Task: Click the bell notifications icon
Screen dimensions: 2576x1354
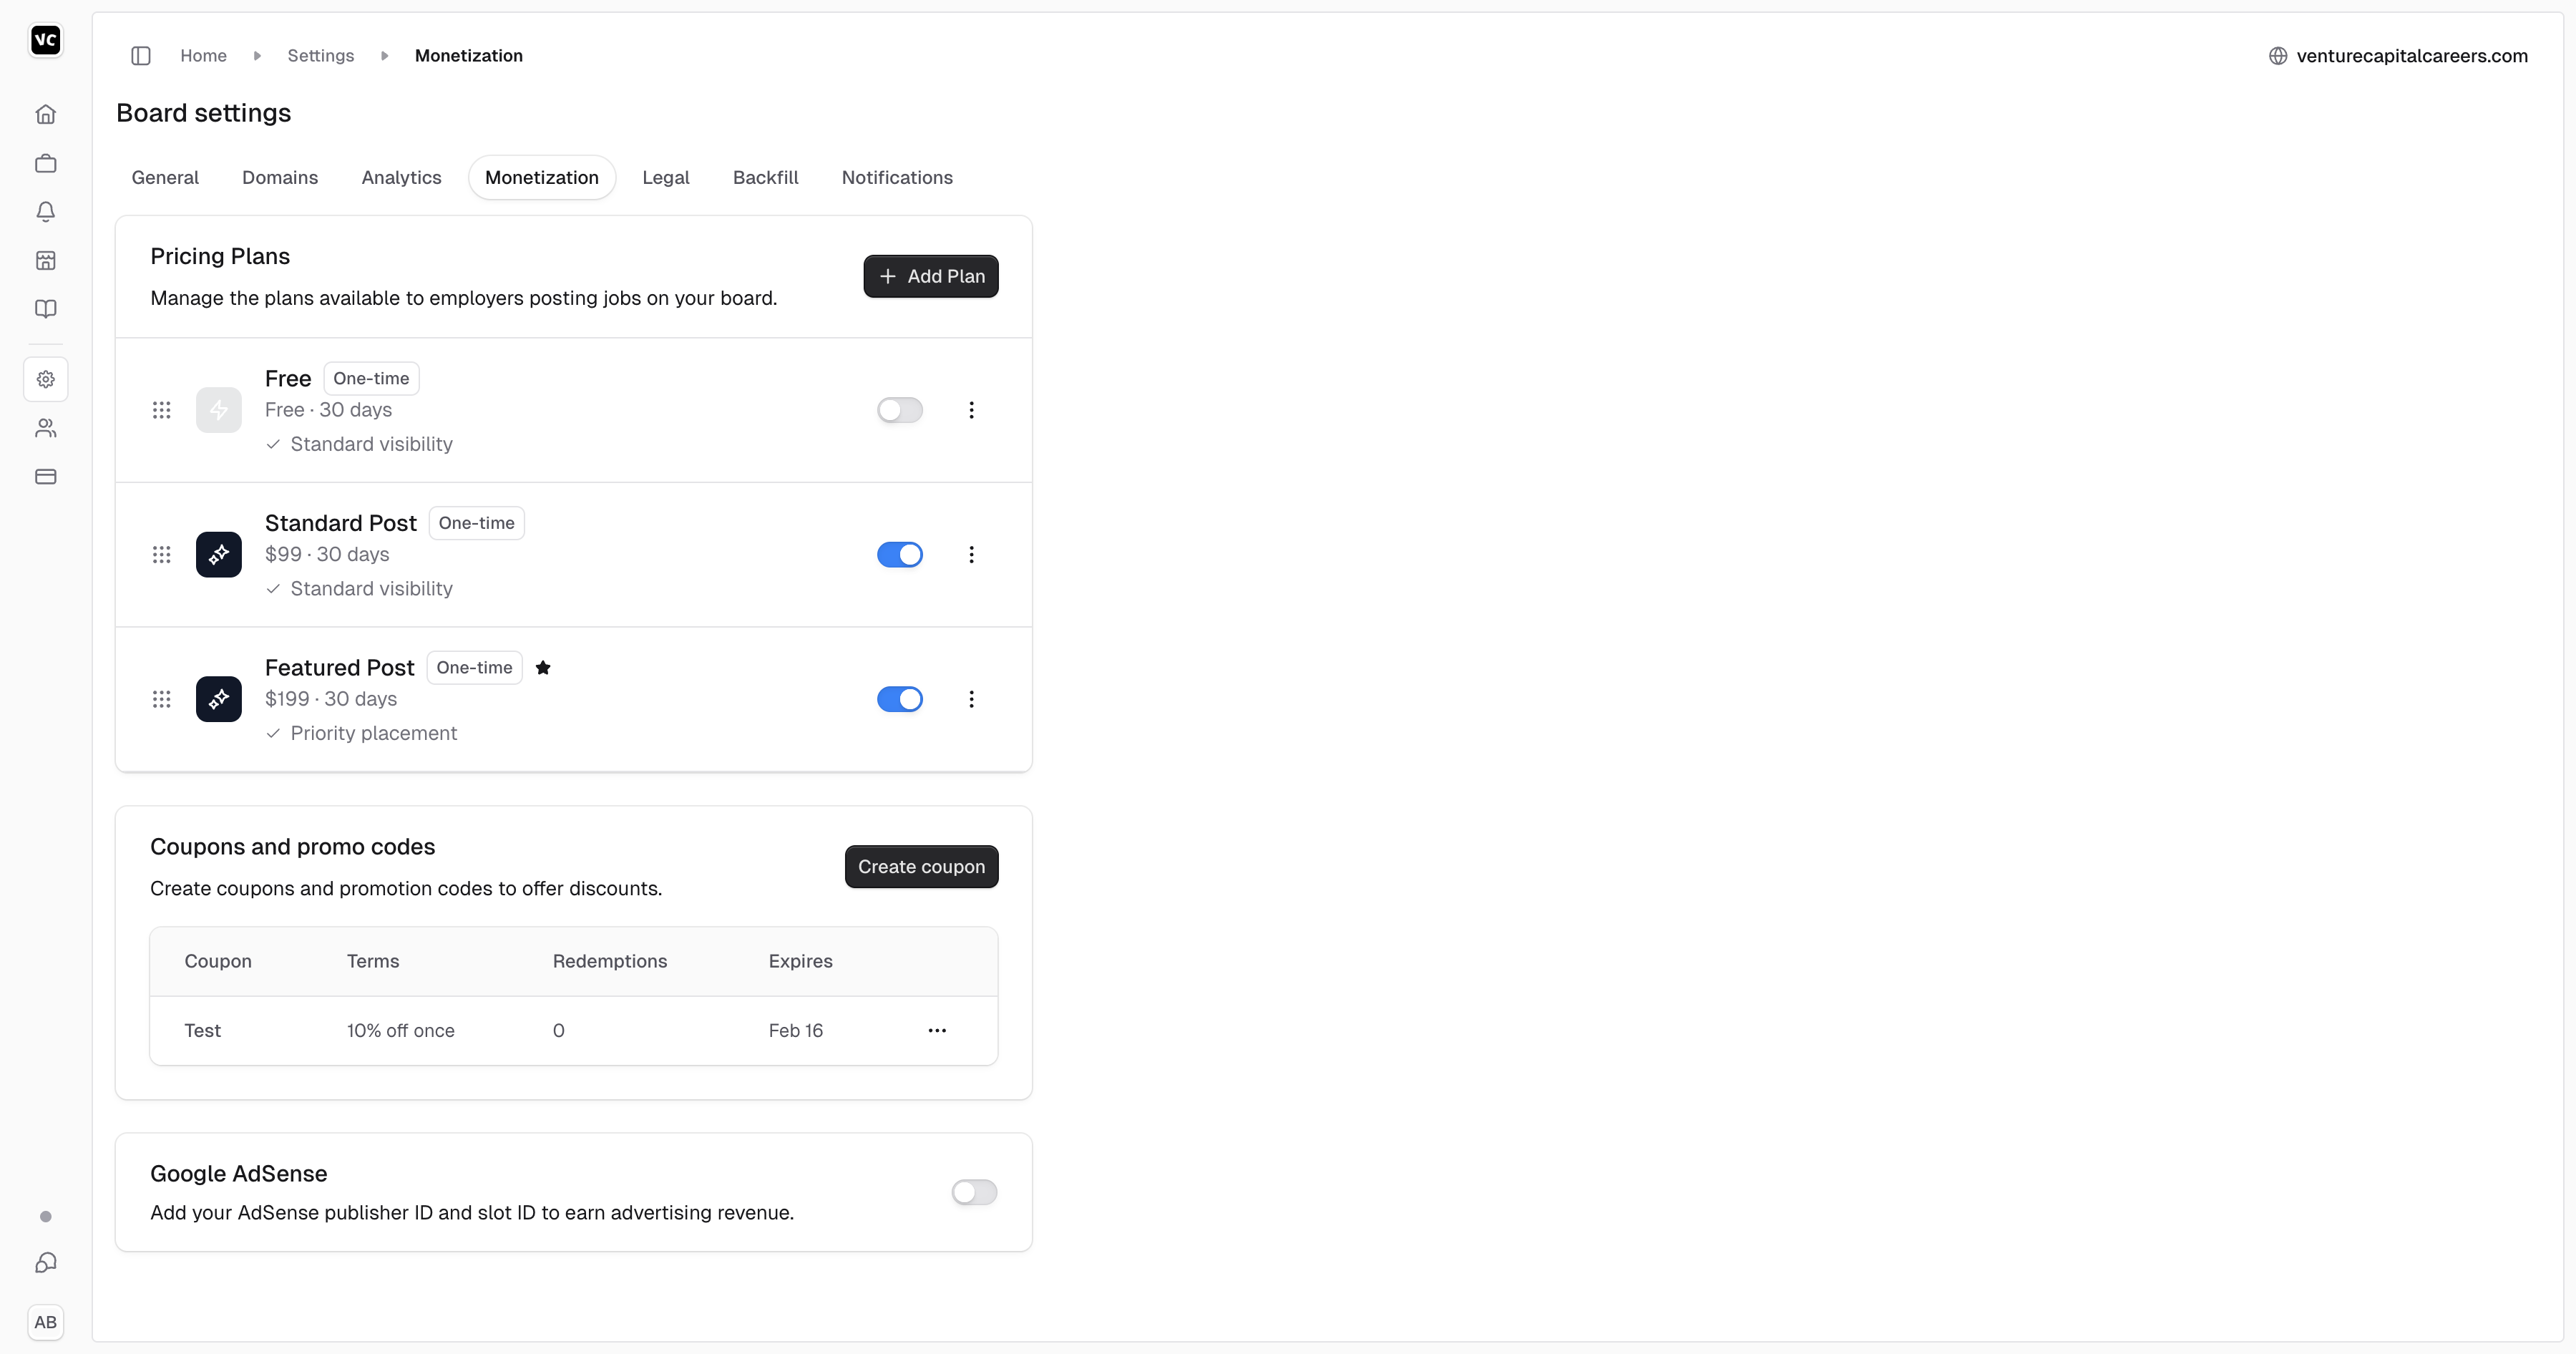Action: point(46,212)
